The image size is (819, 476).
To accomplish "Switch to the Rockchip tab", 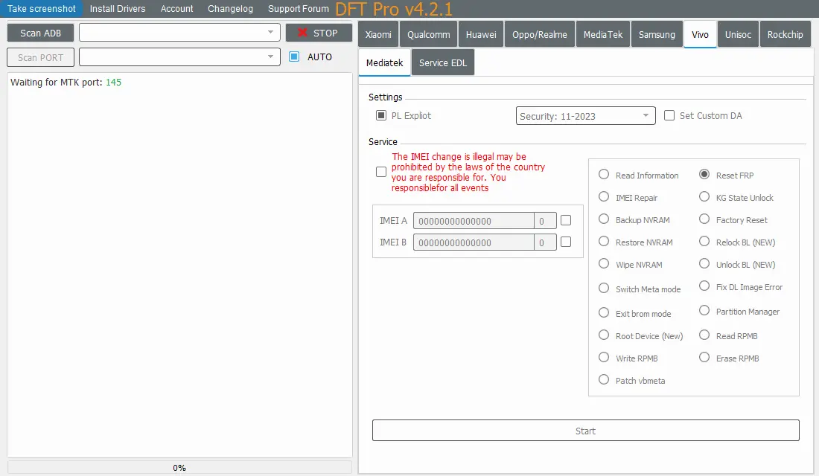I will tap(785, 34).
